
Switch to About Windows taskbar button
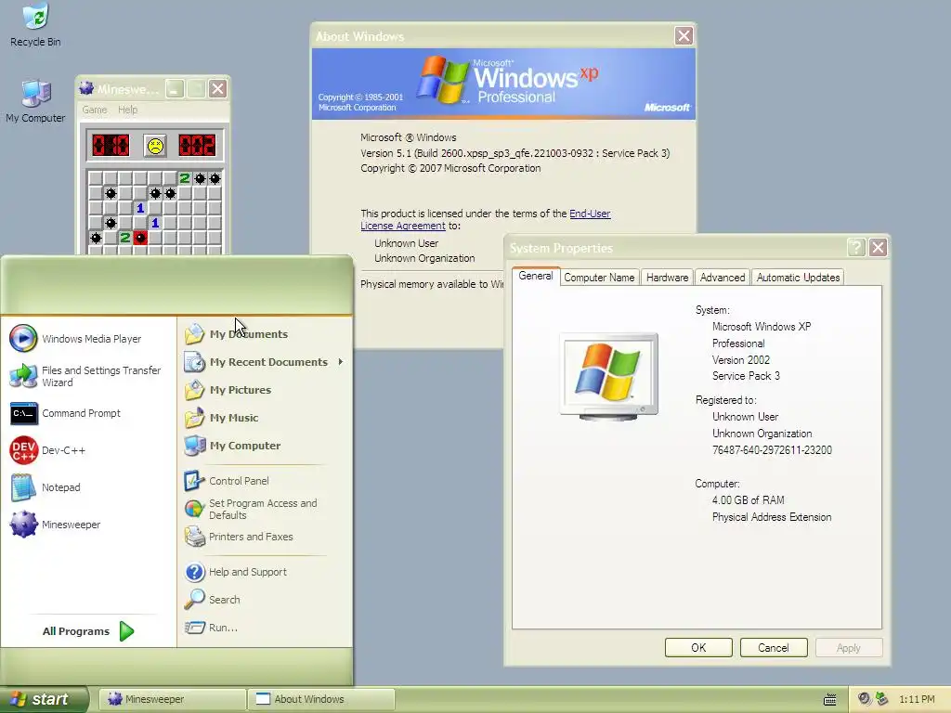[x=321, y=699]
